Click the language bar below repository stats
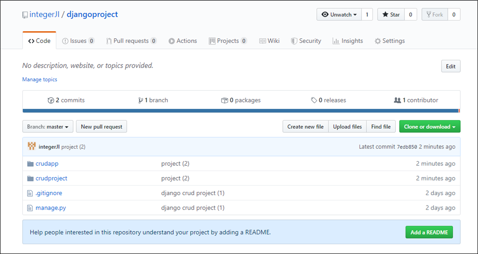 [241, 111]
